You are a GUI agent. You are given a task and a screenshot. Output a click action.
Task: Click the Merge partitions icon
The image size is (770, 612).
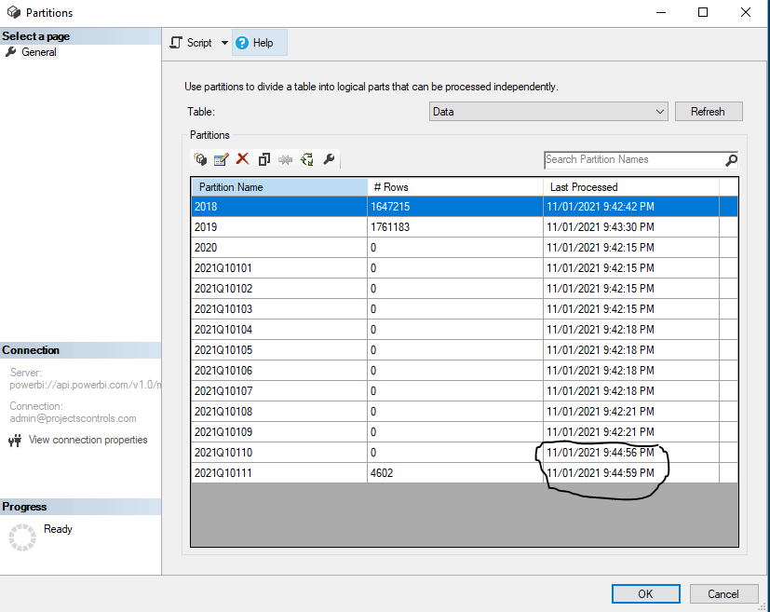click(286, 159)
